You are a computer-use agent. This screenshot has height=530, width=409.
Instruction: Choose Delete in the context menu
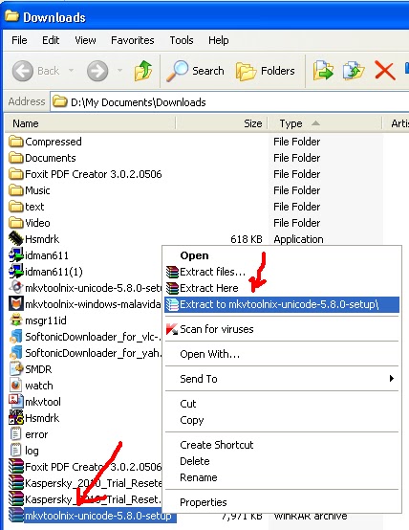(x=282, y=461)
